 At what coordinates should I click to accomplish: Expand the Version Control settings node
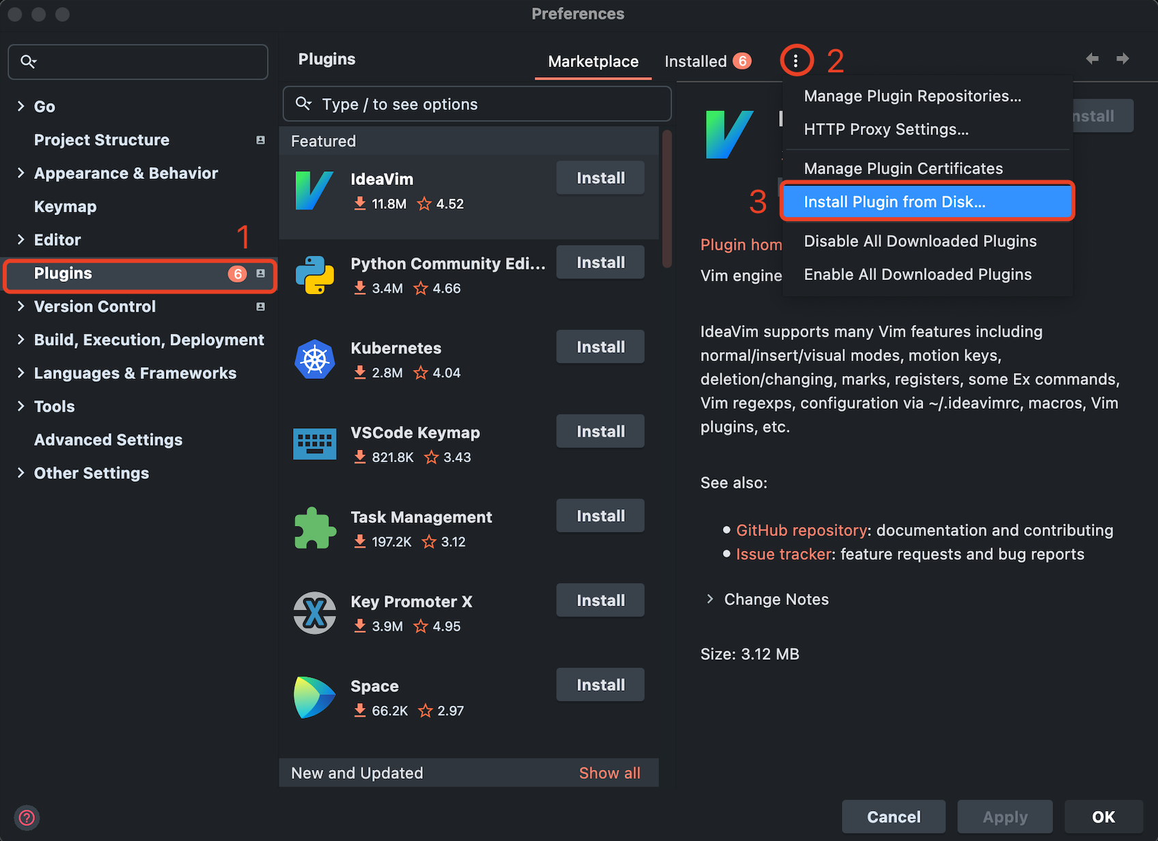(x=20, y=307)
